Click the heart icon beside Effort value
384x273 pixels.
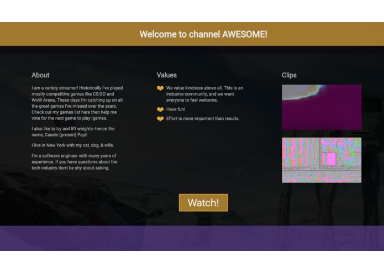click(x=160, y=119)
